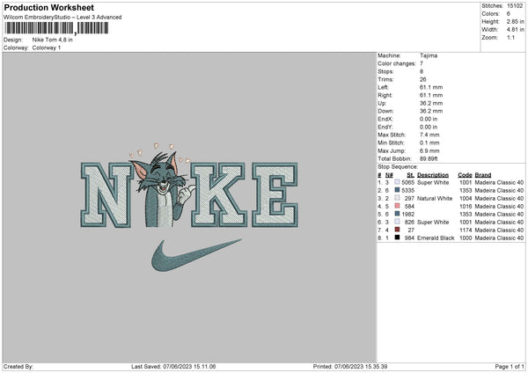
Task: Click the embroidered letter K
Action: coord(218,194)
